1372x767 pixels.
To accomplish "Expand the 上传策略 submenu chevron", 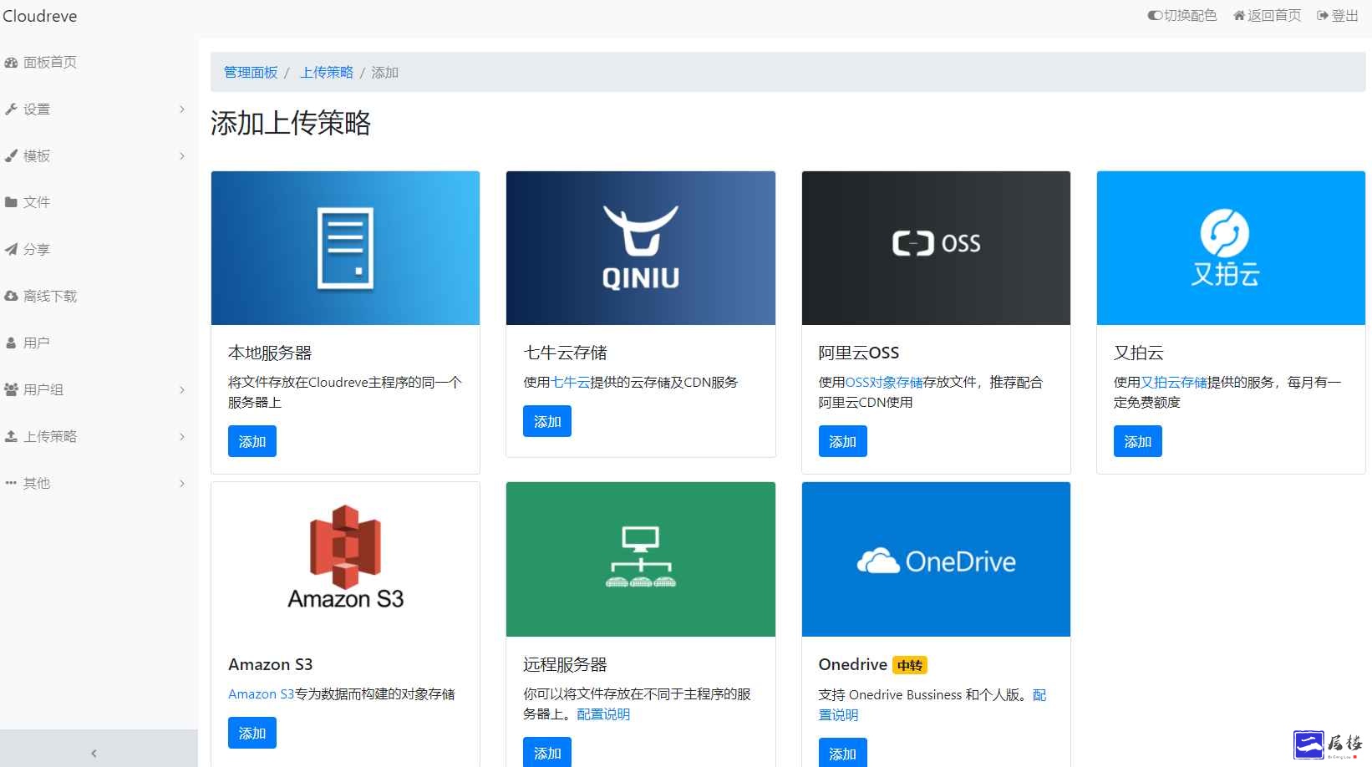I will (182, 436).
